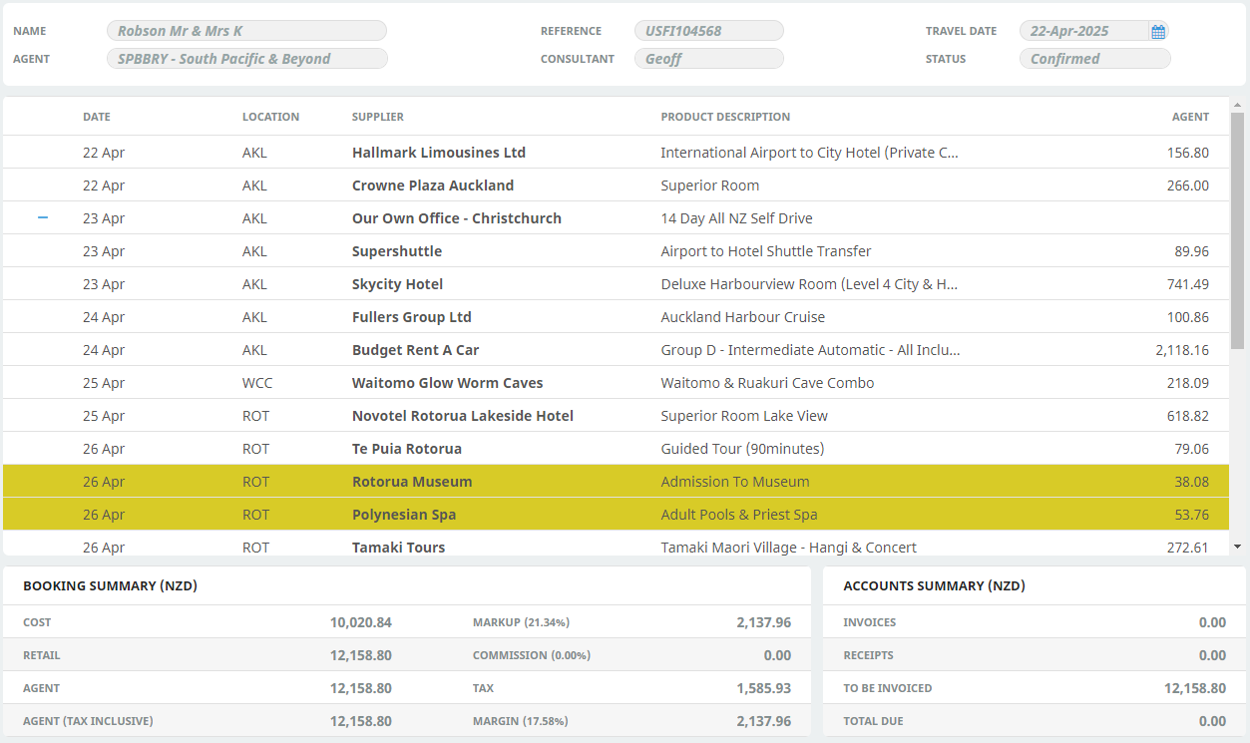Click the Consultant field Geoff
The height and width of the screenshot is (743, 1250).
click(708, 59)
